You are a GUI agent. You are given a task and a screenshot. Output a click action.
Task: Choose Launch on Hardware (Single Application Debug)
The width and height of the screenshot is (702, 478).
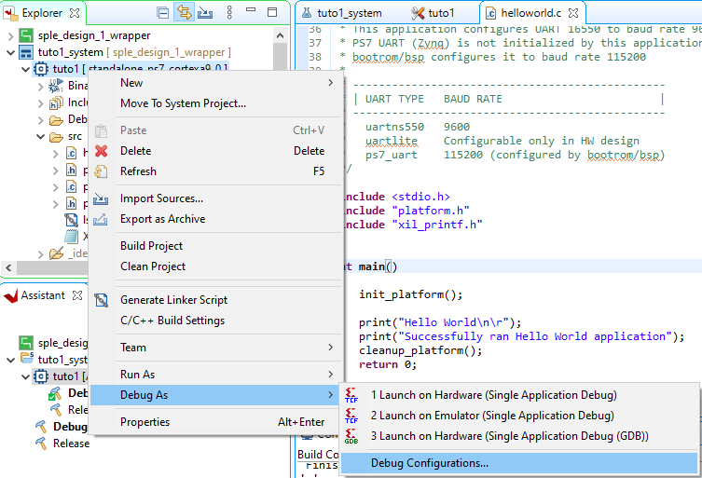[519, 395]
